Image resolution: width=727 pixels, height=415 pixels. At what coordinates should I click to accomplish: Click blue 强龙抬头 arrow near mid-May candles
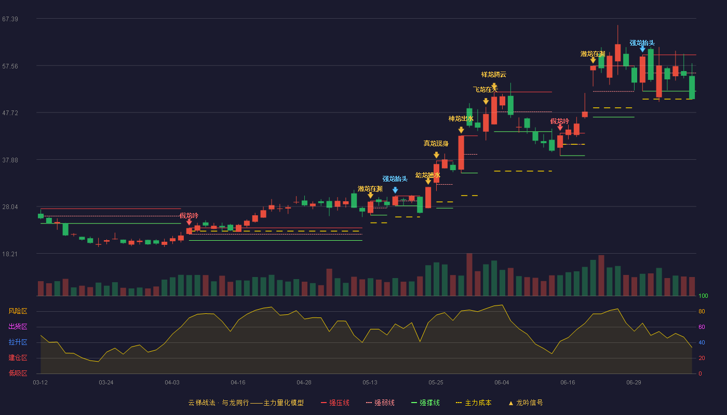[x=395, y=190]
